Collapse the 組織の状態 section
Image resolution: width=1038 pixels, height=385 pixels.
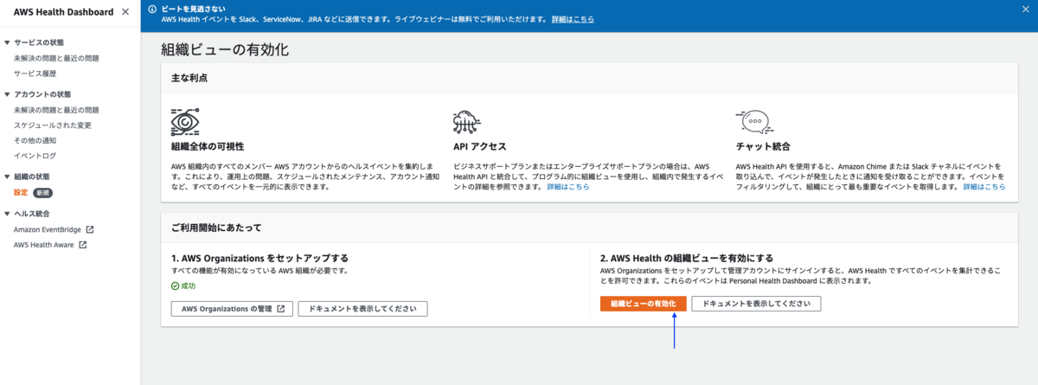coord(7,176)
